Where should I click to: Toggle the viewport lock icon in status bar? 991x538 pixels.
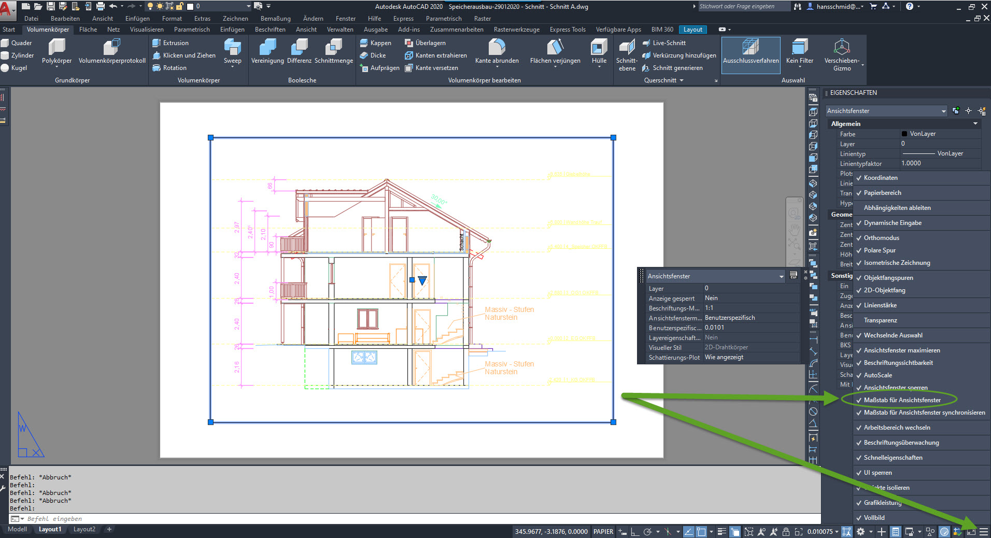point(786,532)
